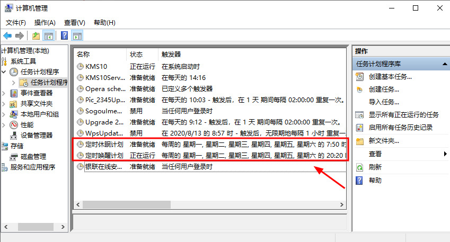The image size is (450, 242).
Task: Click the tree pane scroll left arrow
Action: pos(6,227)
